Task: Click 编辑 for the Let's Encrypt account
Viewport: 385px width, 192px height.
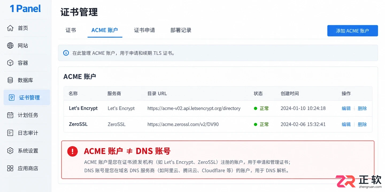Action: coord(346,108)
